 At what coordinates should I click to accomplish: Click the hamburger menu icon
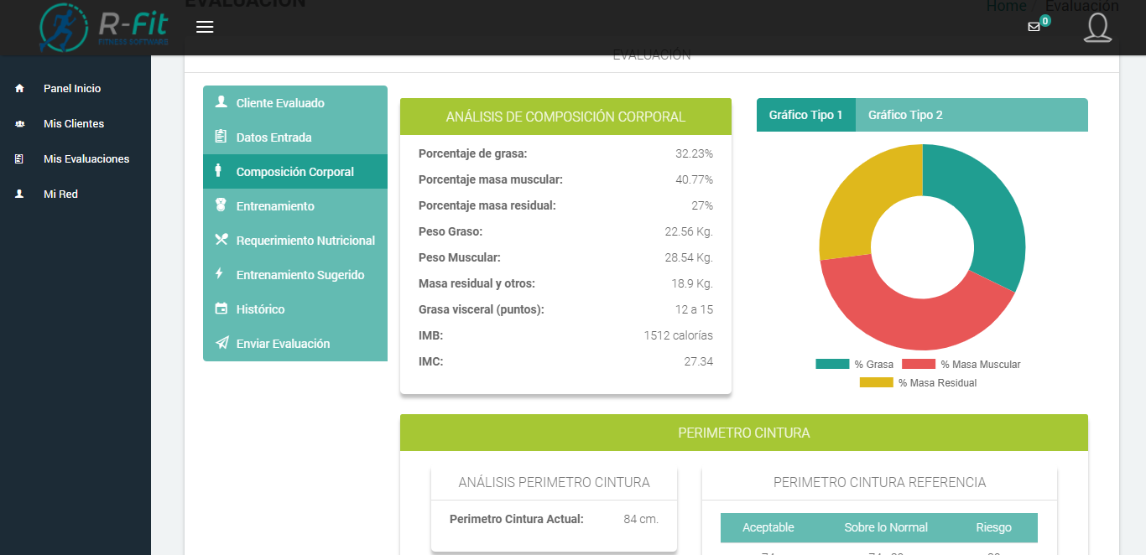coord(205,27)
